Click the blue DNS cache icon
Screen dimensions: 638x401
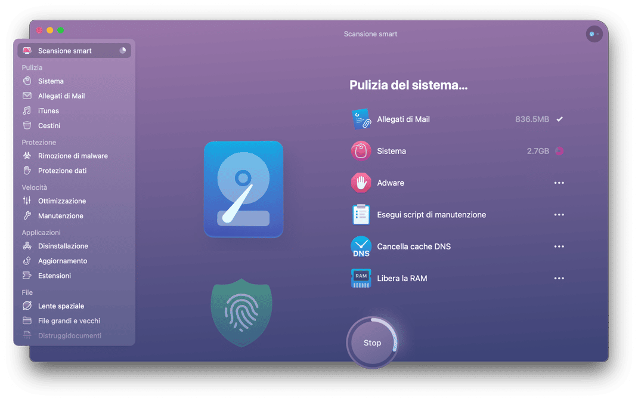361,246
